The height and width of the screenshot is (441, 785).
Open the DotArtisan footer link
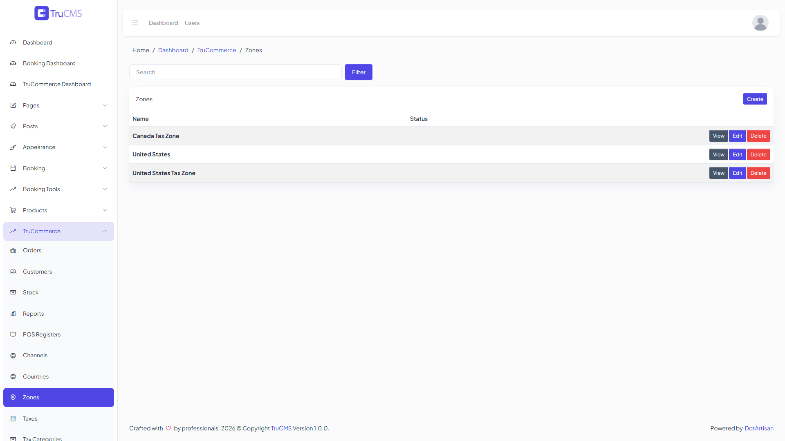[x=759, y=428]
